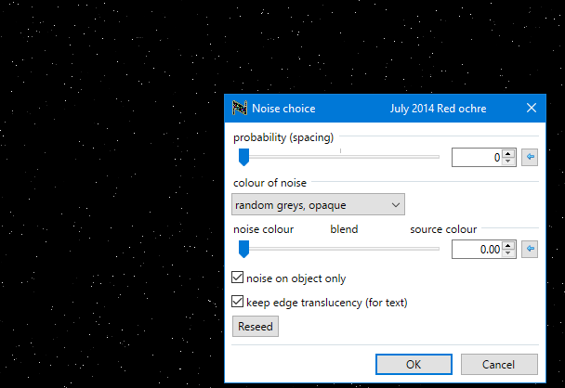Viewport: 565px width, 388px height.
Task: Click the probability (spacing) slider handle
Action: tap(244, 157)
